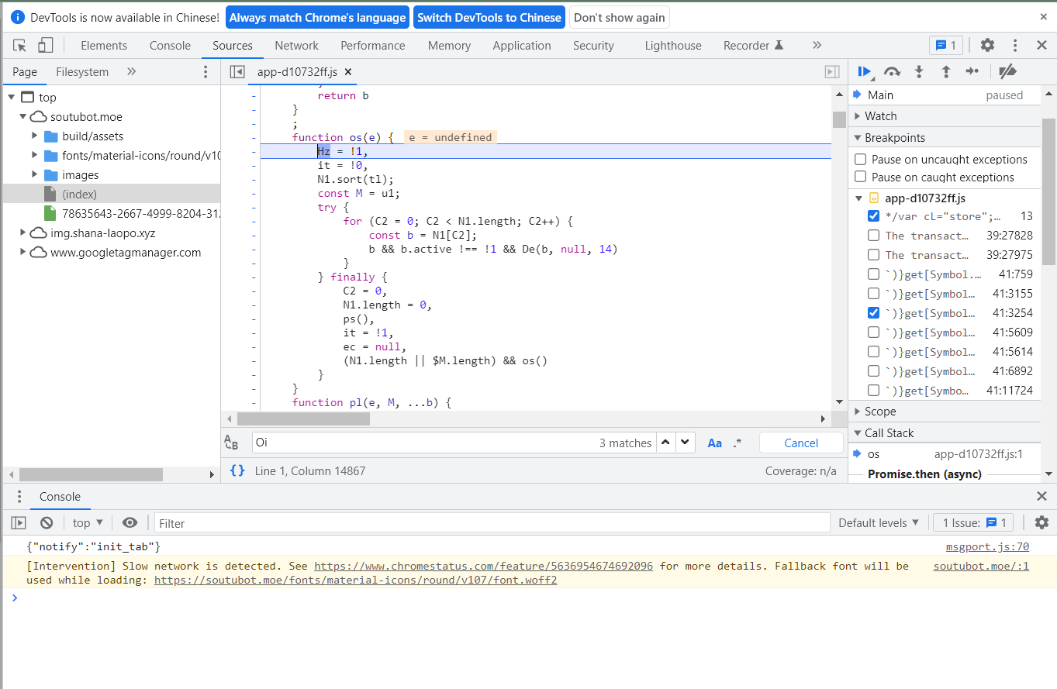Click the Step debugger icon
1057x689 pixels.
pos(972,72)
